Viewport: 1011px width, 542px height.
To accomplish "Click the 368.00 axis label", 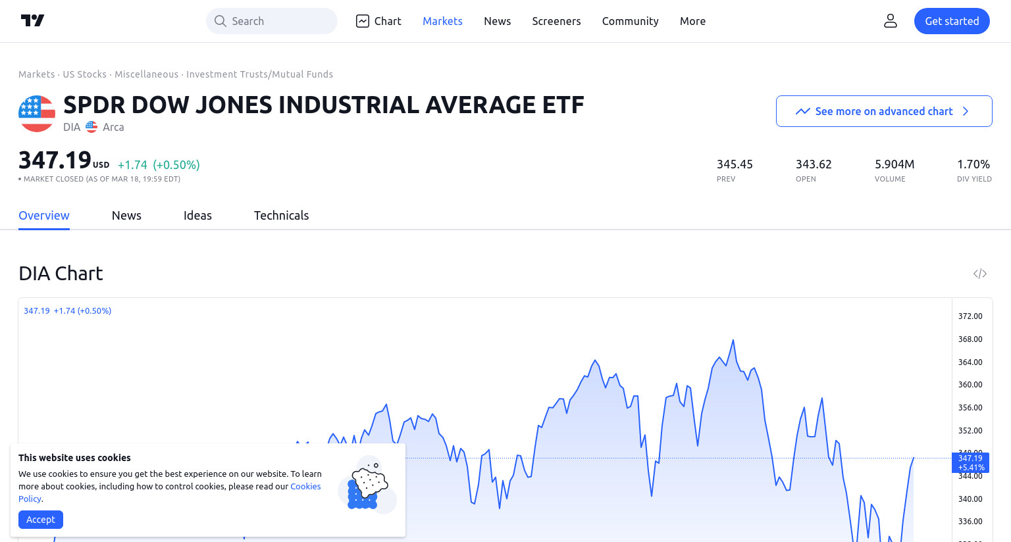I will point(970,339).
